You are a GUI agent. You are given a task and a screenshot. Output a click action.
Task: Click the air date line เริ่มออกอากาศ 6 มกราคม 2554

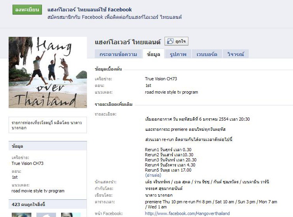point(197,119)
